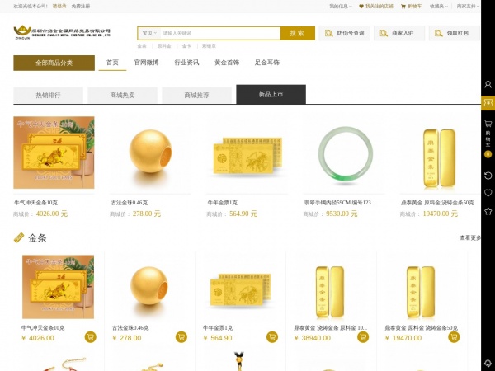Click the star collection icon in sidebar
495x371 pixels.
tap(488, 211)
